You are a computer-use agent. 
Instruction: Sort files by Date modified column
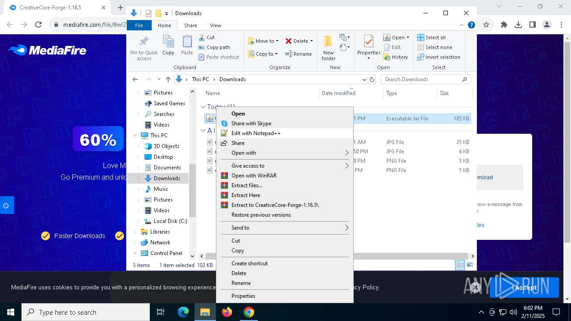click(351, 93)
